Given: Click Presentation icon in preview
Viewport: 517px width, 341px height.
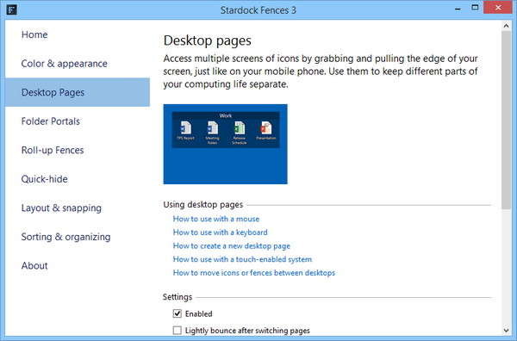Looking at the screenshot, I should pos(265,131).
